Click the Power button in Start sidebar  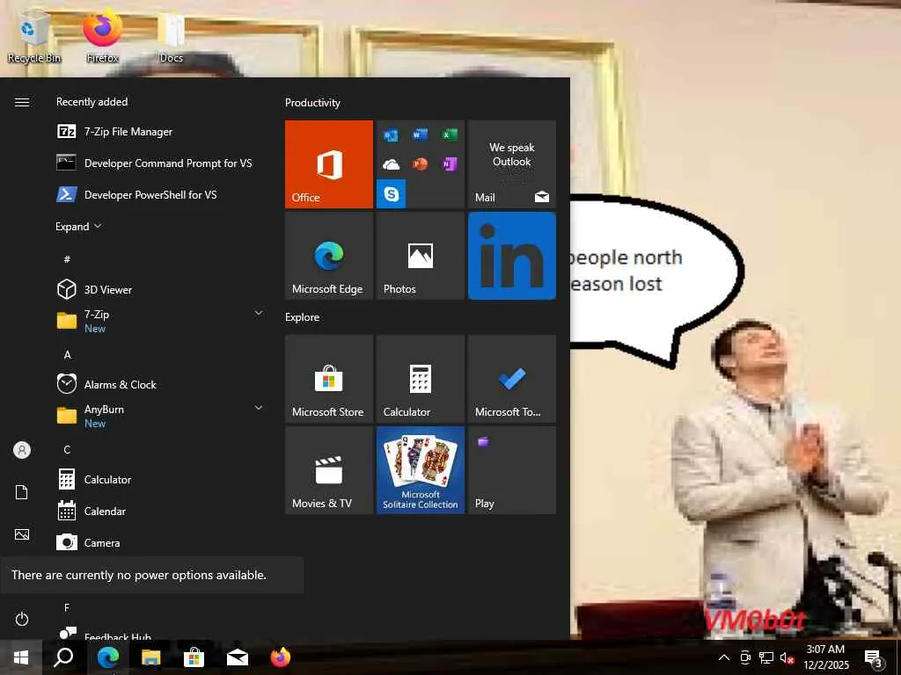(22, 619)
